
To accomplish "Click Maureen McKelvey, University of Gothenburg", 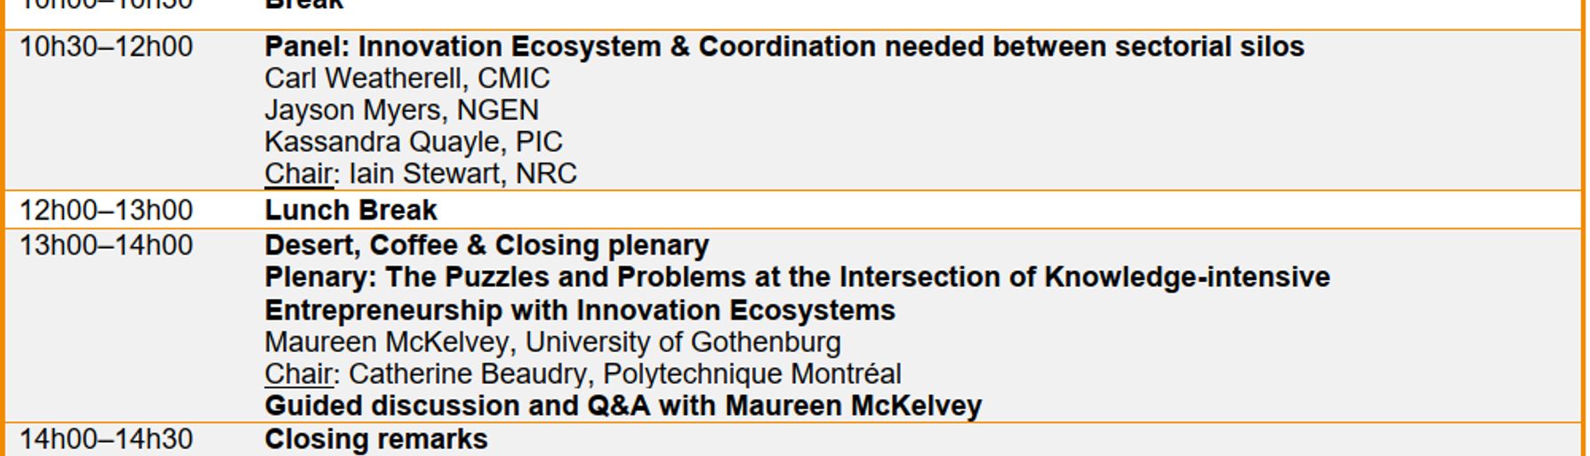I will coord(552,343).
